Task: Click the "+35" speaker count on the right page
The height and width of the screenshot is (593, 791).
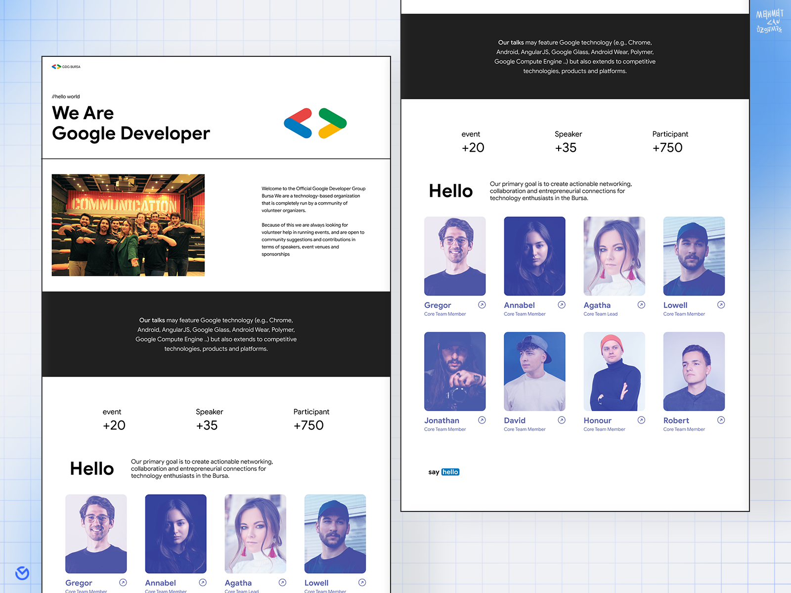Action: [566, 148]
